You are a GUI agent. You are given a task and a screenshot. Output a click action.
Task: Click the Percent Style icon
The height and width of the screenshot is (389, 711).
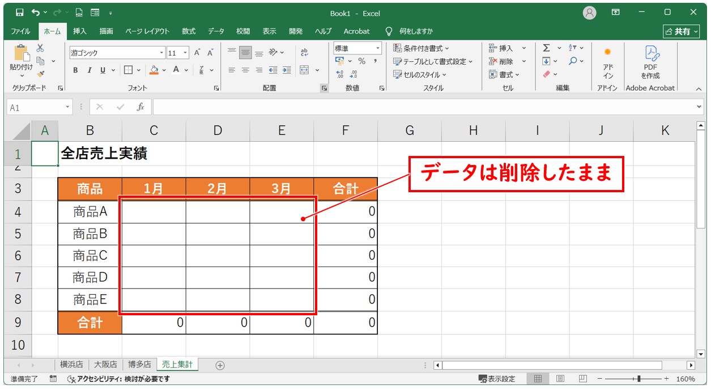click(x=361, y=61)
